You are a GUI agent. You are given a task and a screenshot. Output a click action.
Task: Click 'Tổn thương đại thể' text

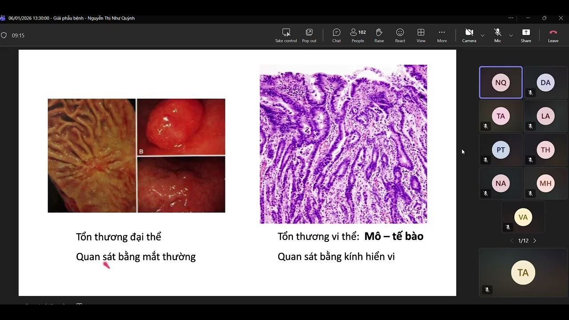[119, 237]
